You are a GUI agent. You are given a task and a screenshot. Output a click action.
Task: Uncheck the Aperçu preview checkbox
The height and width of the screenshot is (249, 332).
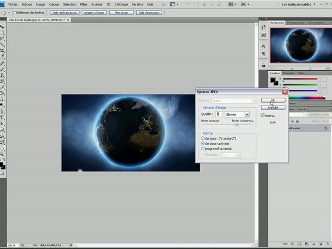pyautogui.click(x=262, y=116)
